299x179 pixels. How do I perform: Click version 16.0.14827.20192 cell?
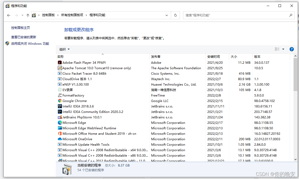click(267, 133)
